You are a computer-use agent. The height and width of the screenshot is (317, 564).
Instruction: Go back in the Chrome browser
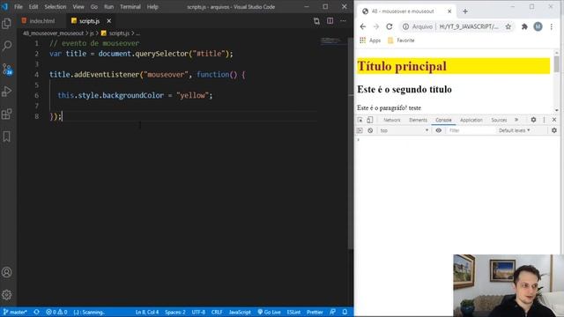coord(363,26)
